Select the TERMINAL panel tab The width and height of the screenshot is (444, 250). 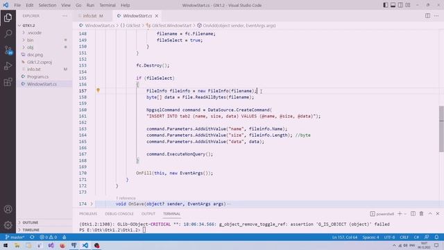click(171, 214)
